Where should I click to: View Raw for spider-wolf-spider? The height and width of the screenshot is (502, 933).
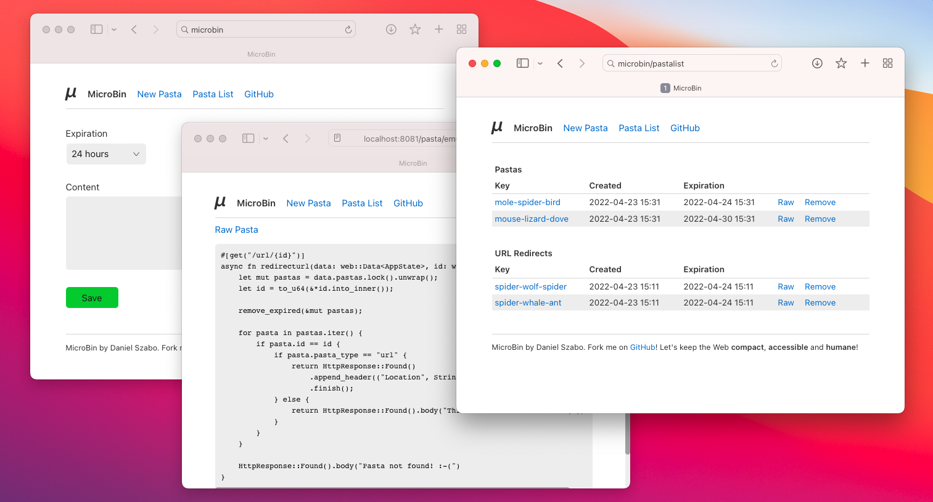[786, 286]
